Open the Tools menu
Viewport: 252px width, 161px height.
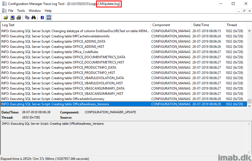[x=21, y=11]
